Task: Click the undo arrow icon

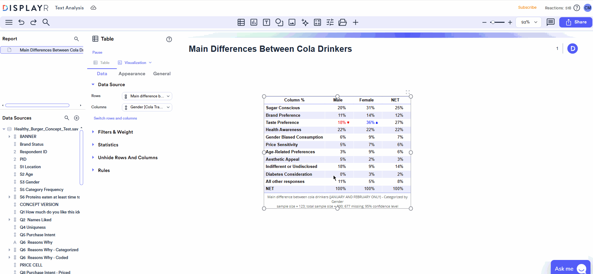Action: pos(21,22)
